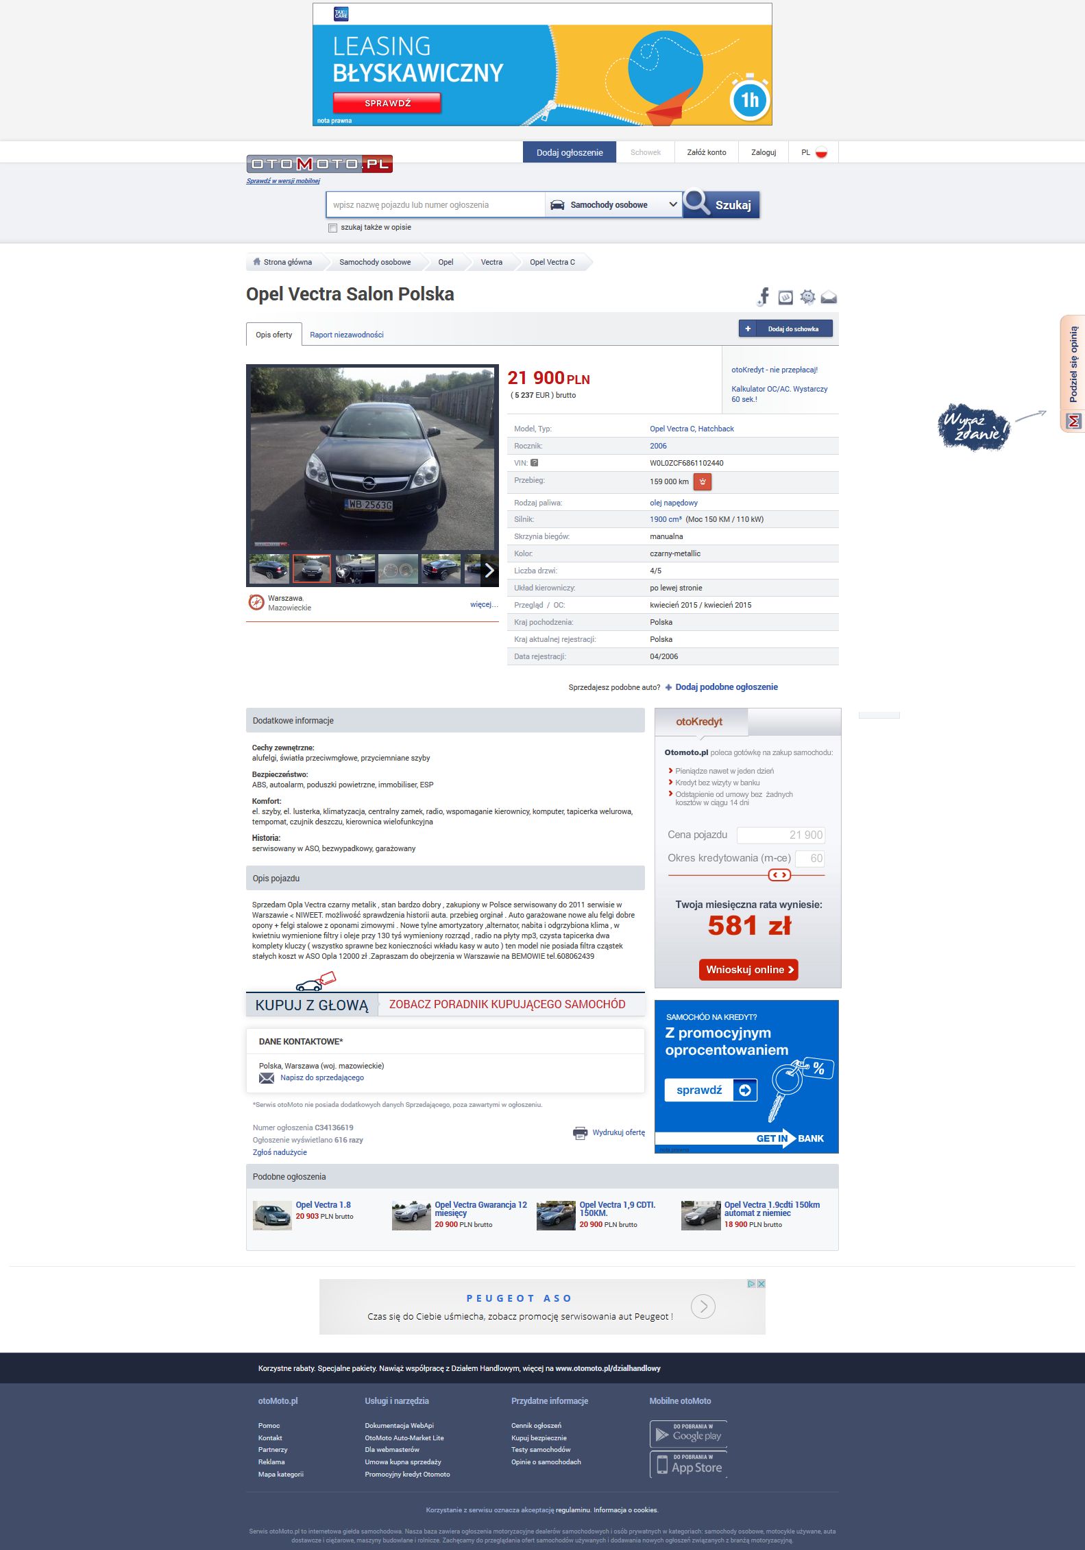The image size is (1085, 1550).
Task: Open the Samochody osobowe category dropdown
Action: coord(613,205)
